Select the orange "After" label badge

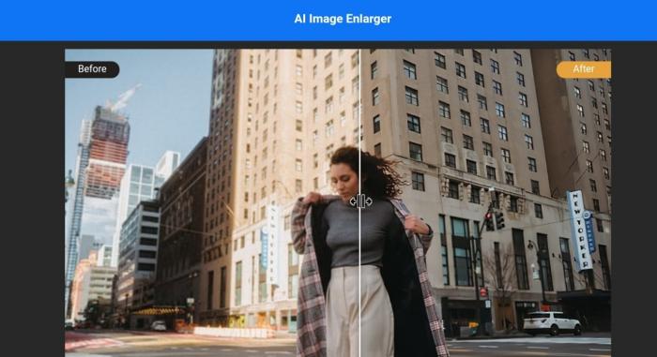tap(584, 69)
